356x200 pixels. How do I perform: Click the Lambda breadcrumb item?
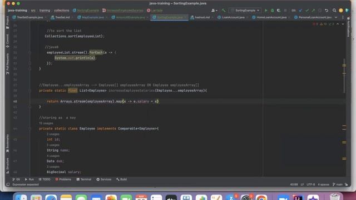pyautogui.click(x=155, y=11)
